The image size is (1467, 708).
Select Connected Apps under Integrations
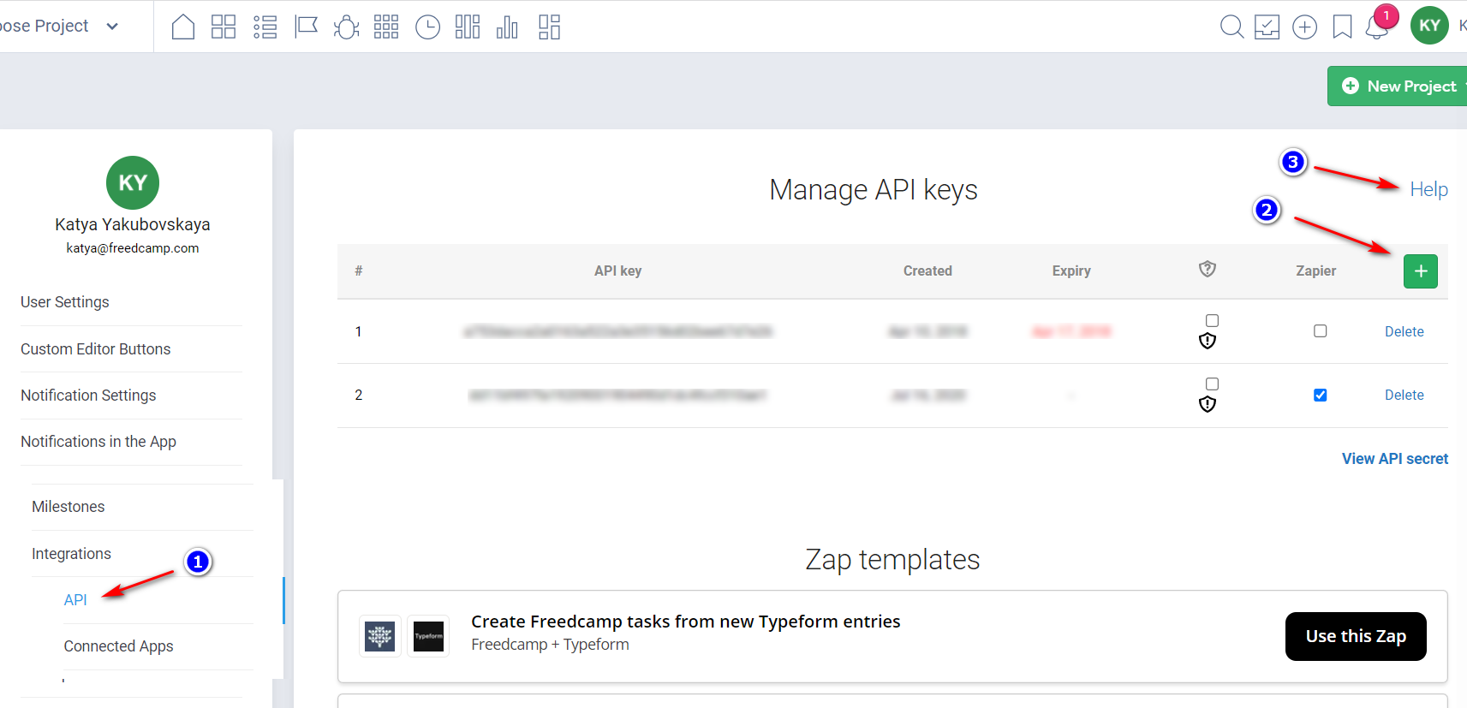pos(118,646)
